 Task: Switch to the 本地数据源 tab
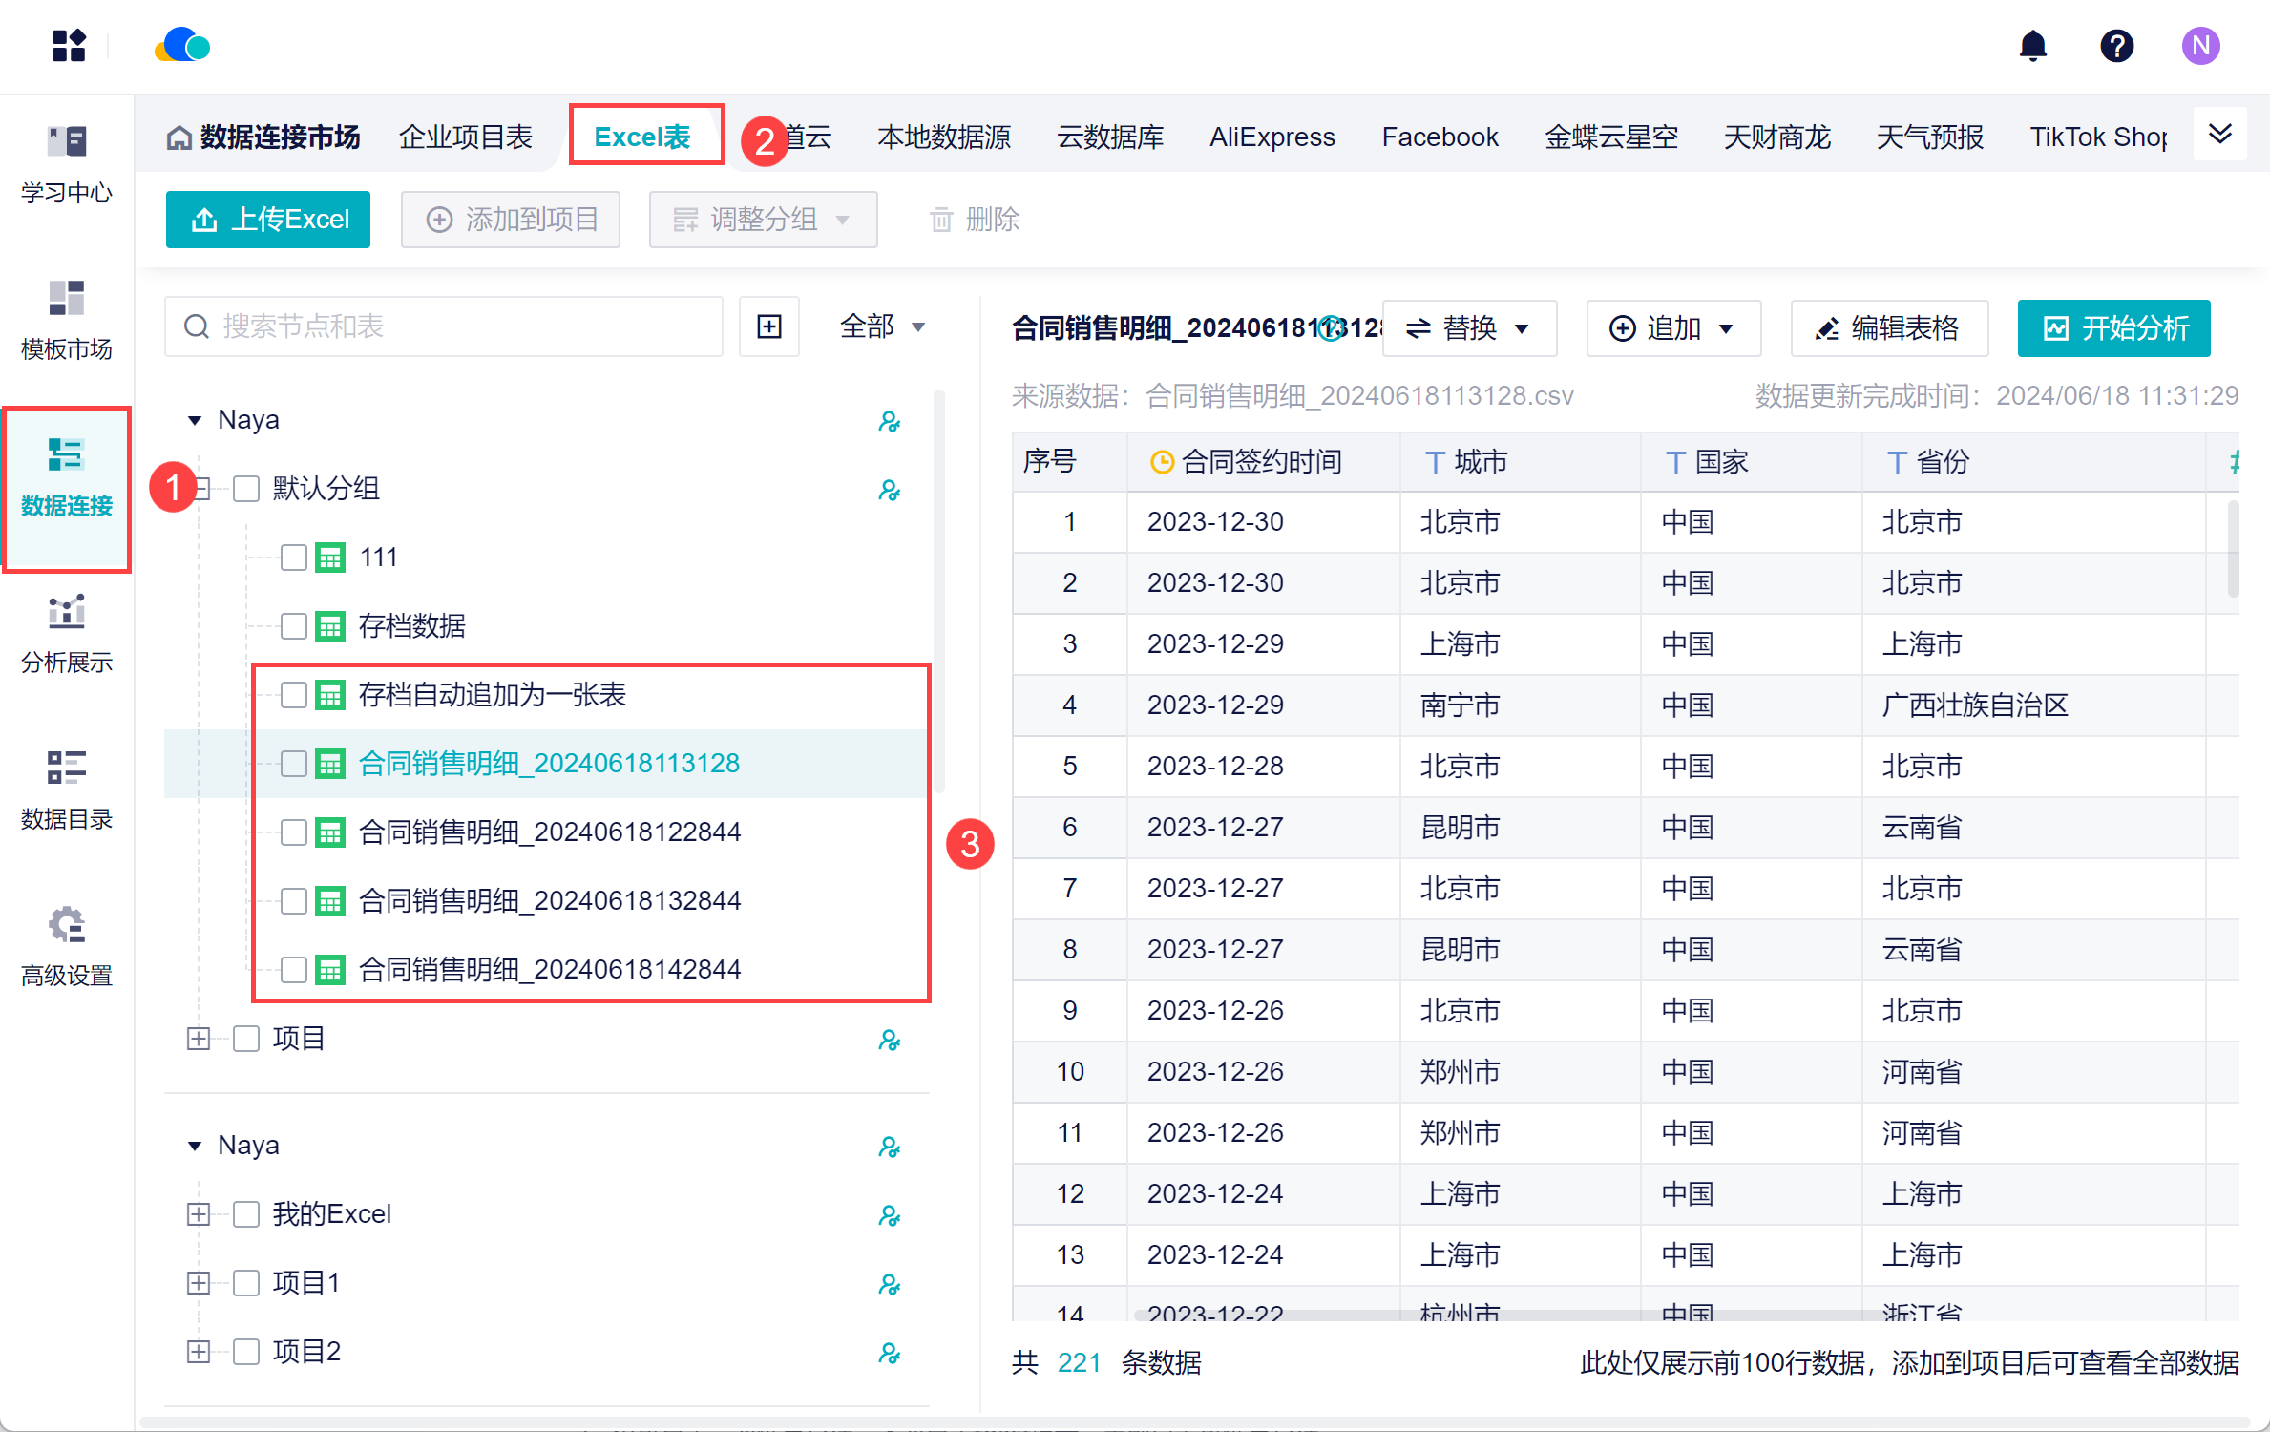coord(943,137)
